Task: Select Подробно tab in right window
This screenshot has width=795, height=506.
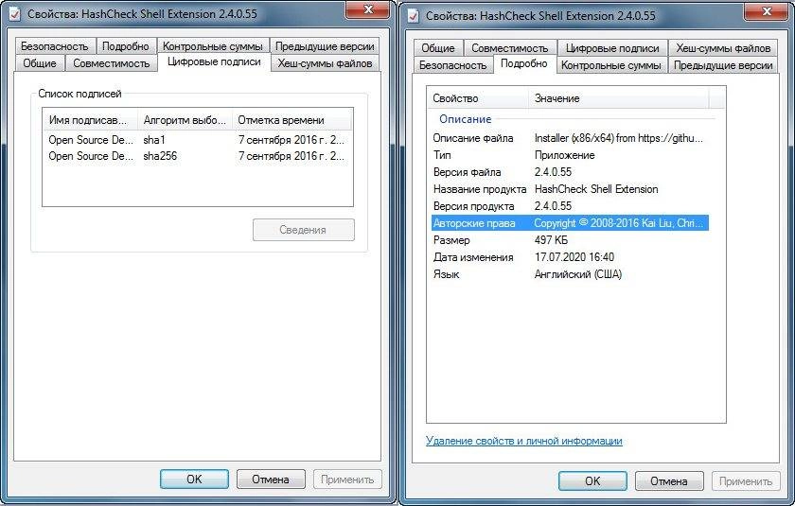Action: 524,63
